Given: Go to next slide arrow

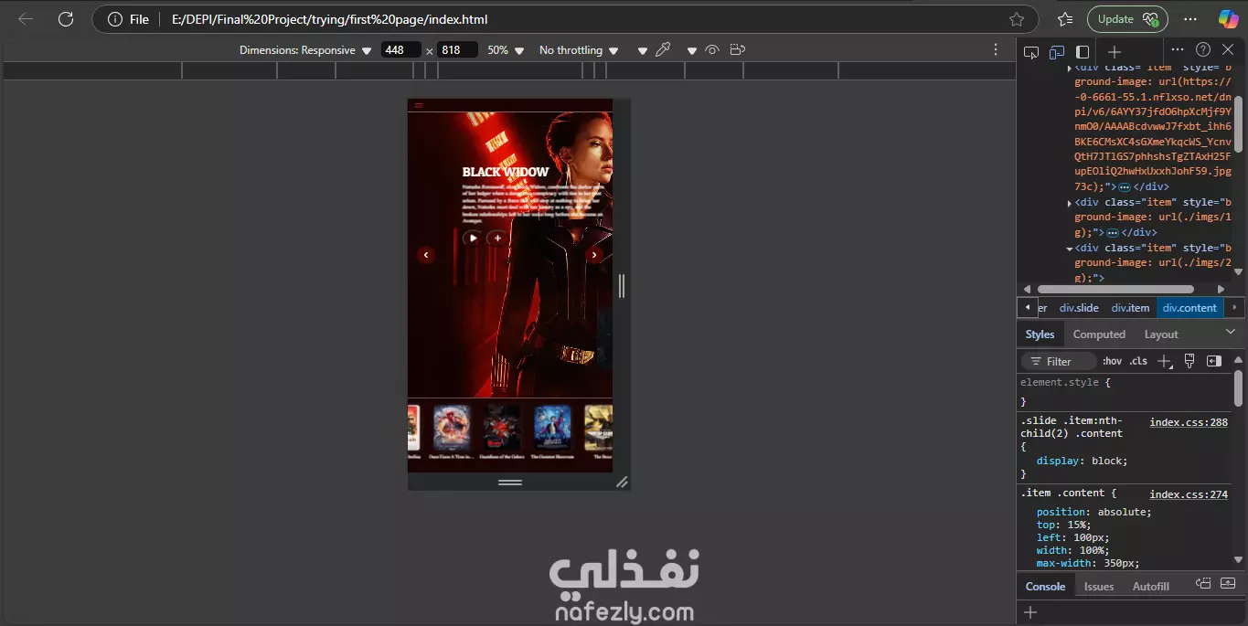Looking at the screenshot, I should [594, 255].
